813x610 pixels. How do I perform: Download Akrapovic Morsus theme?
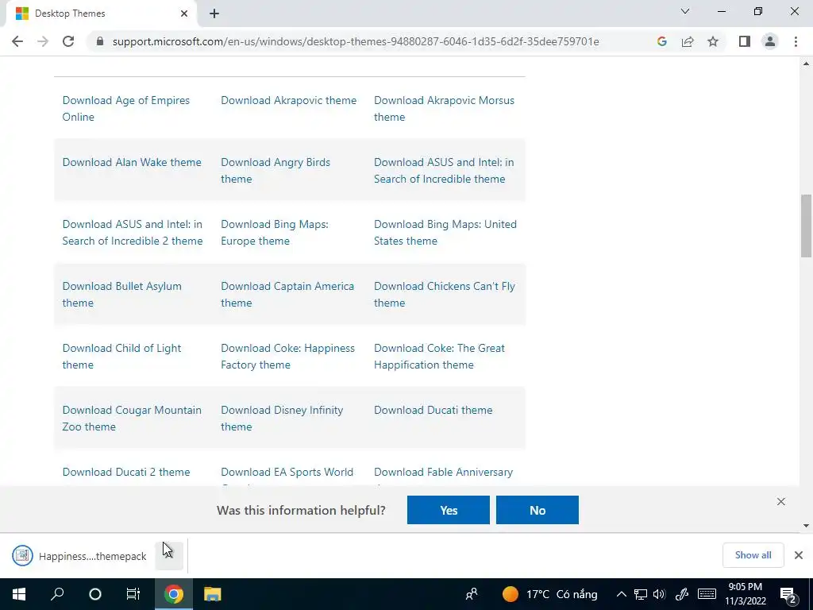click(445, 108)
